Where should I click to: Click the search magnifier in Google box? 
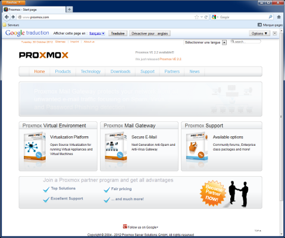point(270,17)
